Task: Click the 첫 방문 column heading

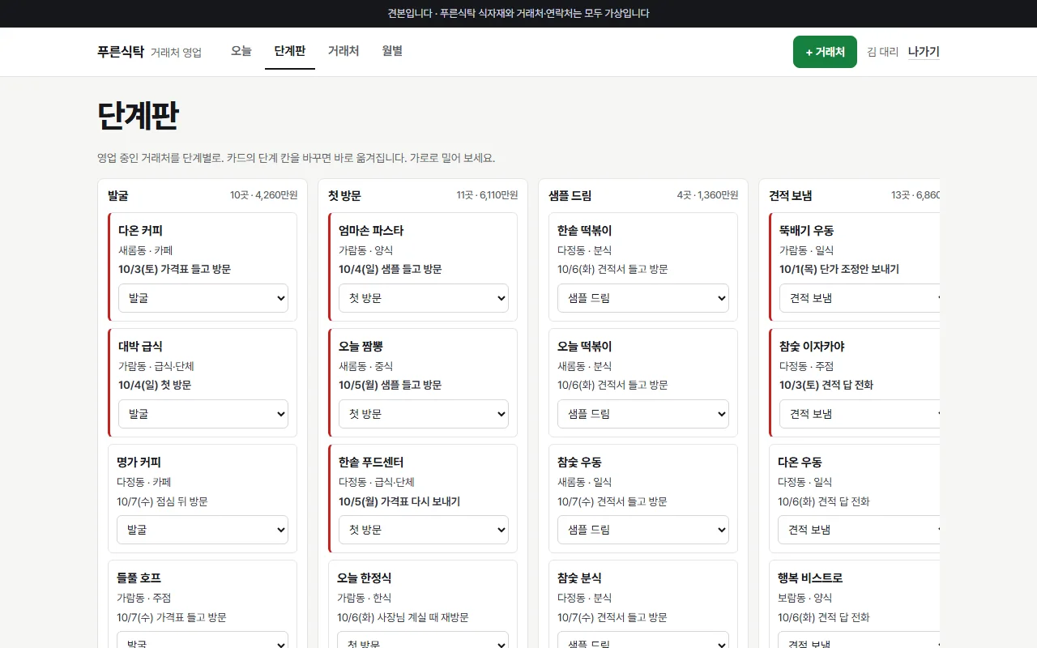Action: pos(344,195)
